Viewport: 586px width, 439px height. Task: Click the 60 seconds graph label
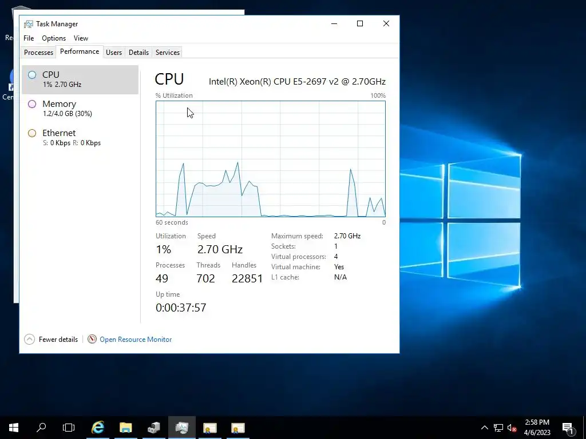click(172, 222)
